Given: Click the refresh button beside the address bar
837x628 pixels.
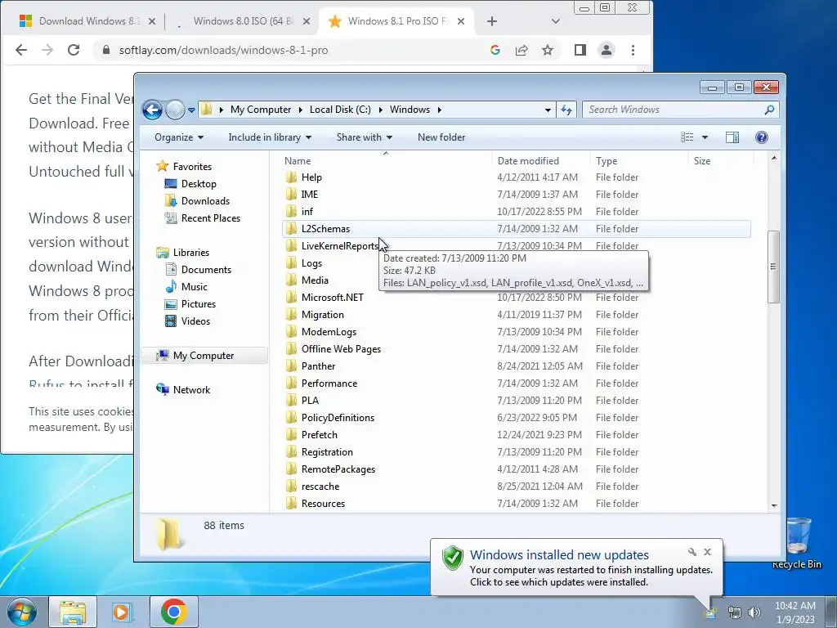Looking at the screenshot, I should pyautogui.click(x=566, y=110).
